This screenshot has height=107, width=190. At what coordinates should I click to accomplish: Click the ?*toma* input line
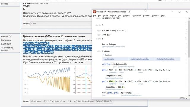106,51
